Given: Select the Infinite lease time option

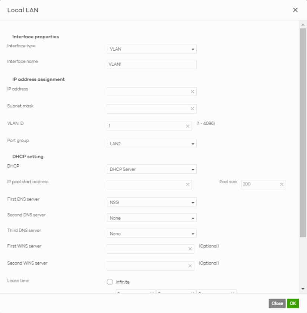Looking at the screenshot, I should coord(110,282).
